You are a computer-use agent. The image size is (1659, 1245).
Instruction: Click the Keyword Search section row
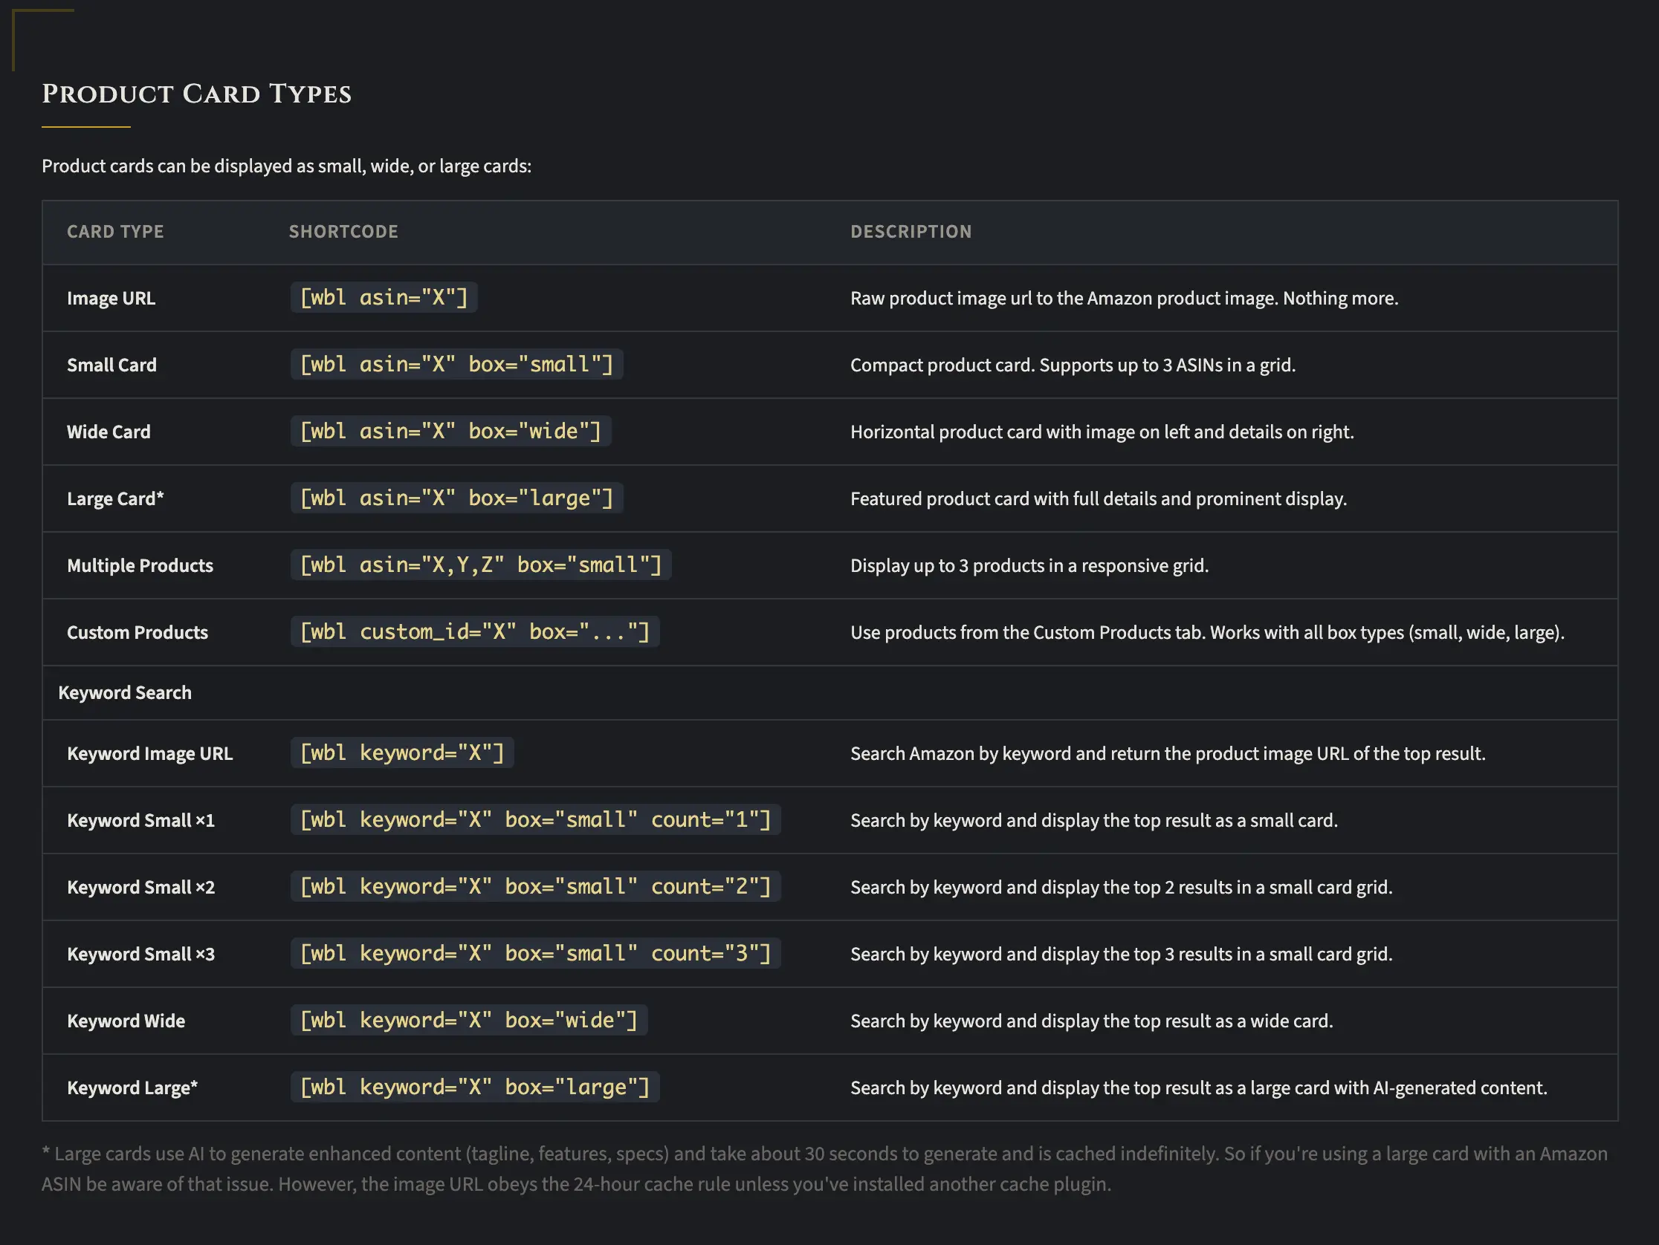pos(125,692)
